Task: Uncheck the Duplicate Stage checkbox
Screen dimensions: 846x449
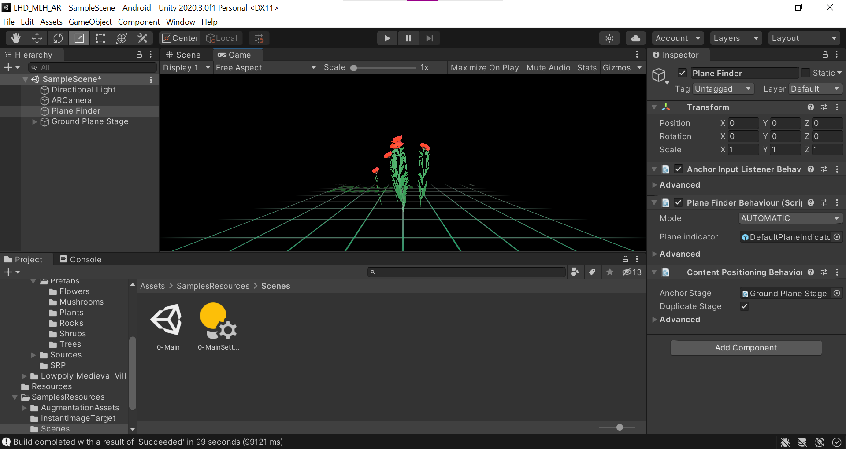Action: 744,306
